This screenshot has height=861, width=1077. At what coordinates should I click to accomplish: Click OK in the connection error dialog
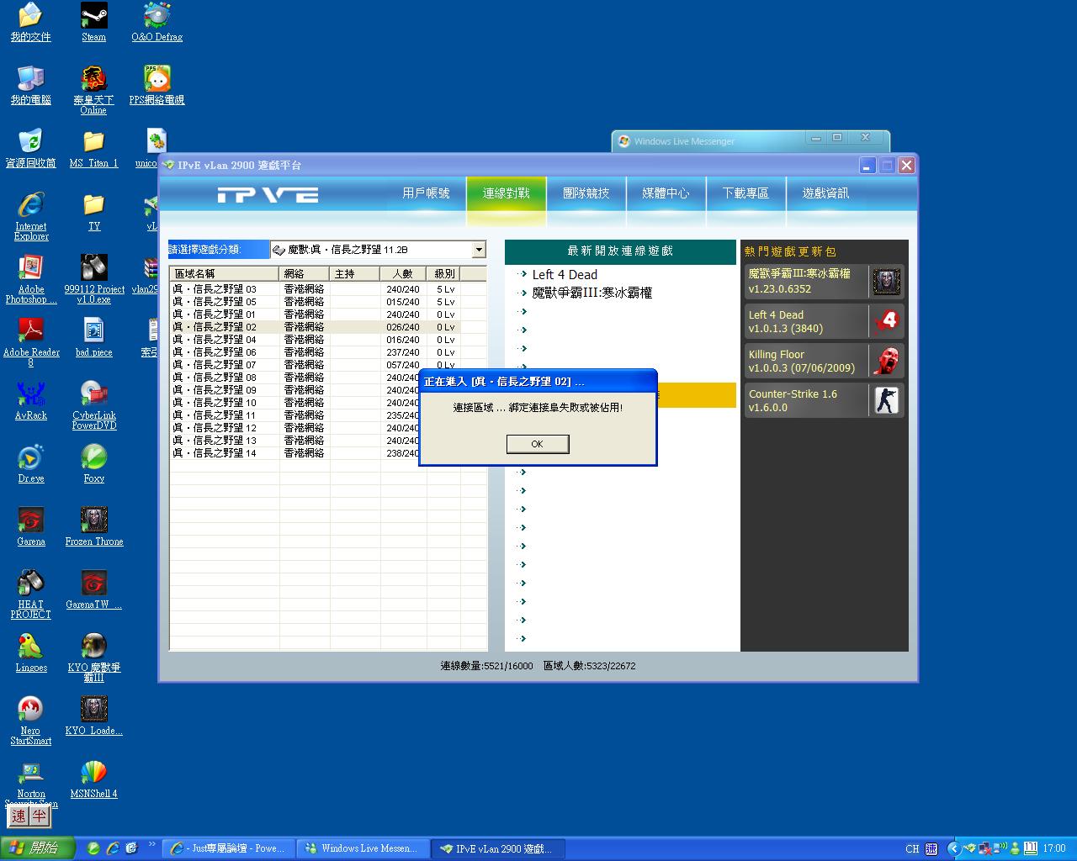tap(538, 444)
